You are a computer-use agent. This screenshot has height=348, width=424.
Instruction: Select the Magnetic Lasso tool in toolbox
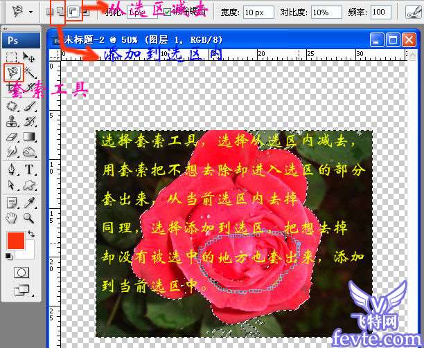(x=13, y=72)
